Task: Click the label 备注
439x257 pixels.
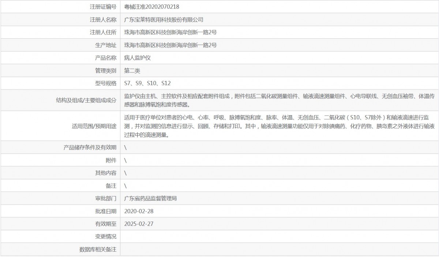Action: [x=111, y=186]
